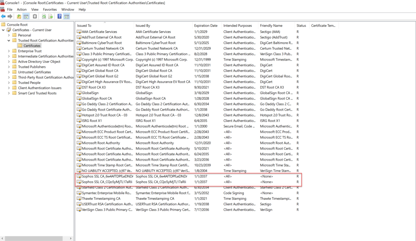Click the tree pane scrollbar left arrow

2,238
